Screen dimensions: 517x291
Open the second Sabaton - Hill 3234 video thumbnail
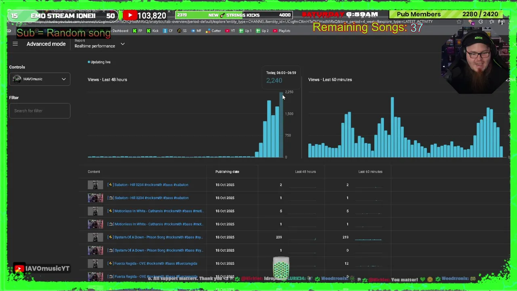coord(95,198)
